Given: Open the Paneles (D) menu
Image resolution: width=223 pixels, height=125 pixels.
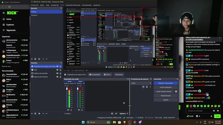Looking at the screenshot, I should coord(55,5).
